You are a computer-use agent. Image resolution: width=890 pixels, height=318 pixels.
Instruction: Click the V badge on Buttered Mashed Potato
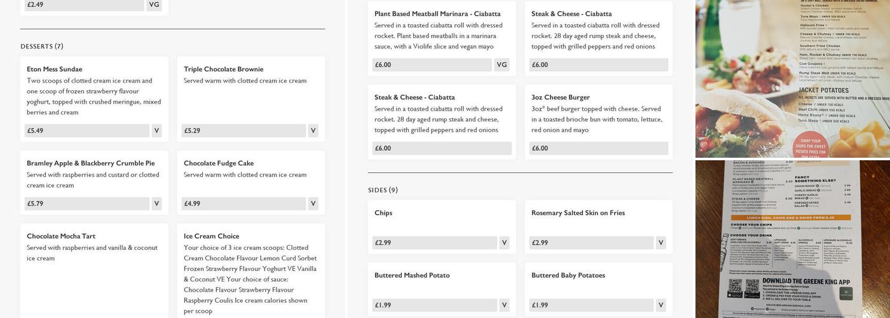[x=504, y=305]
